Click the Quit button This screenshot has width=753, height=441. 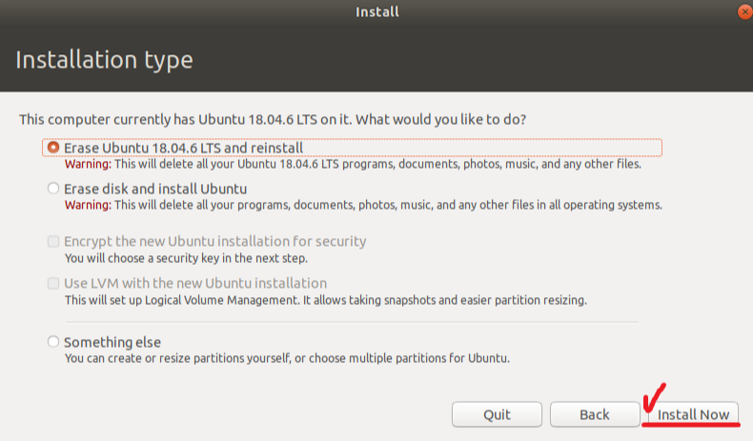point(497,414)
